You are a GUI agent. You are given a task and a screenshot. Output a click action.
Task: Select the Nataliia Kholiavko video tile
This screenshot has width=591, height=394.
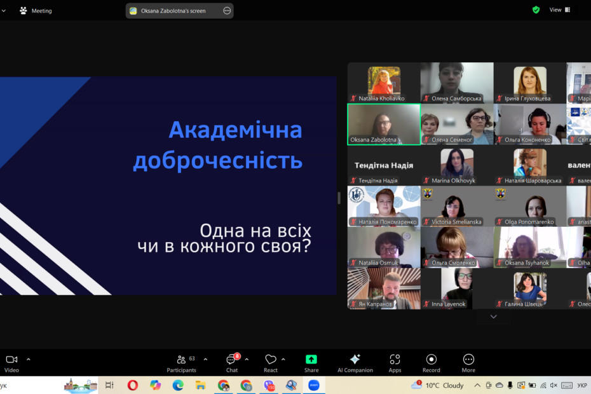coord(384,83)
